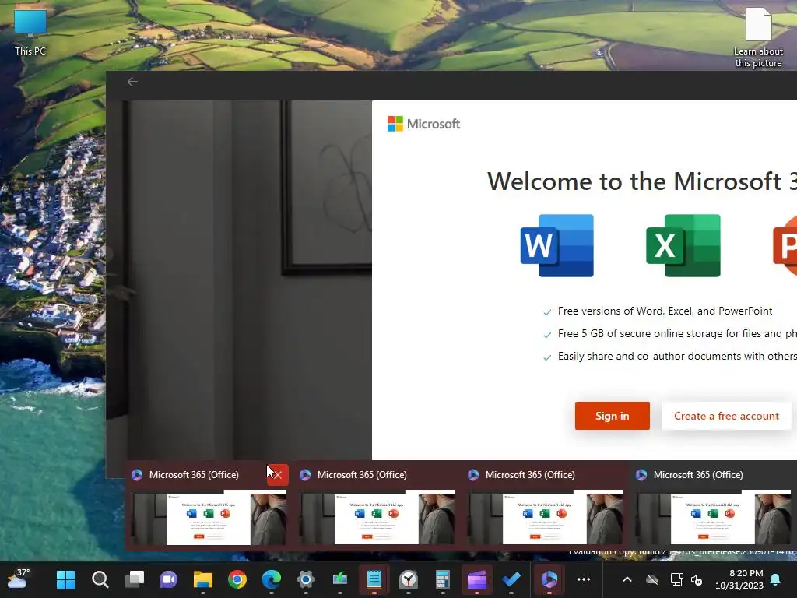This screenshot has width=797, height=598.
Task: Click the Microsoft logo on welcome page
Action: coord(423,124)
